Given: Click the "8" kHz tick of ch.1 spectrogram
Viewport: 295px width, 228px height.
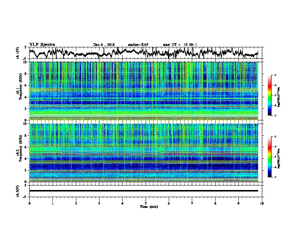Looking at the screenshot, I should coord(26,74).
